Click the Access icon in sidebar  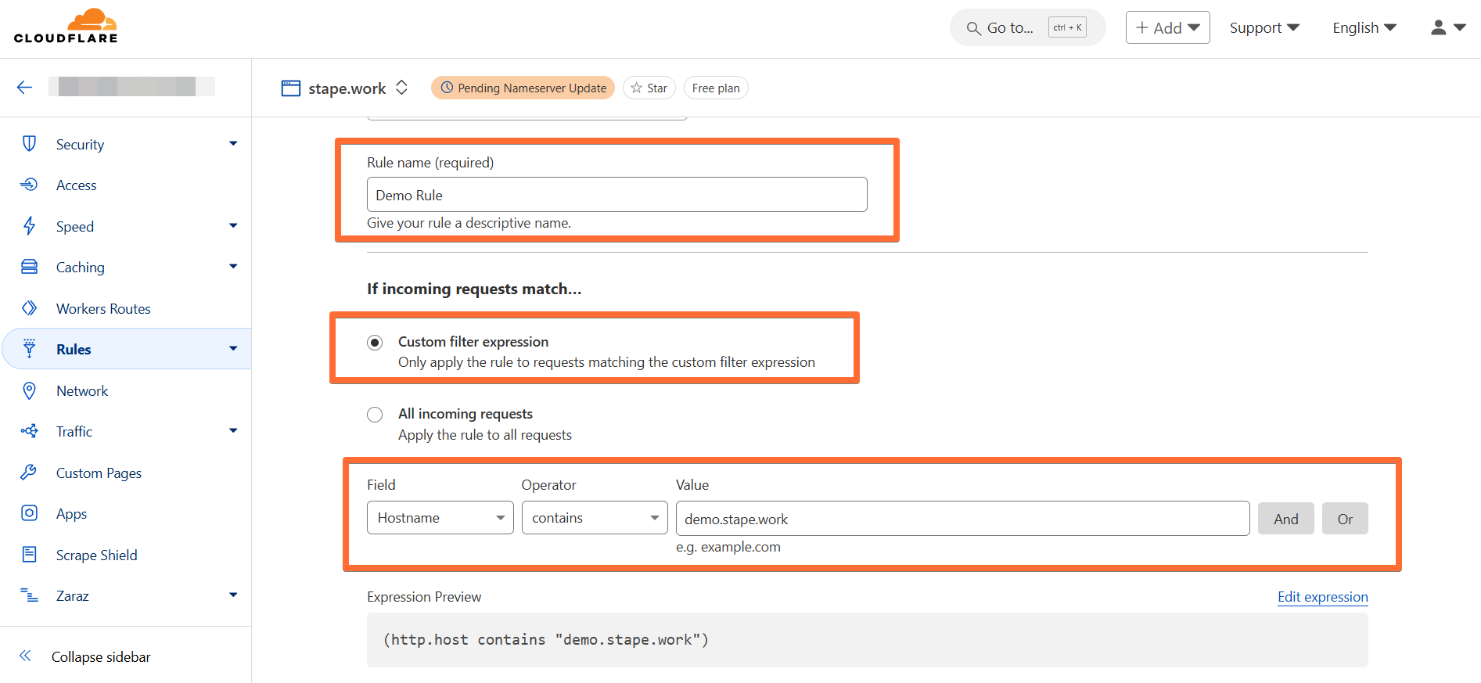pyautogui.click(x=29, y=185)
